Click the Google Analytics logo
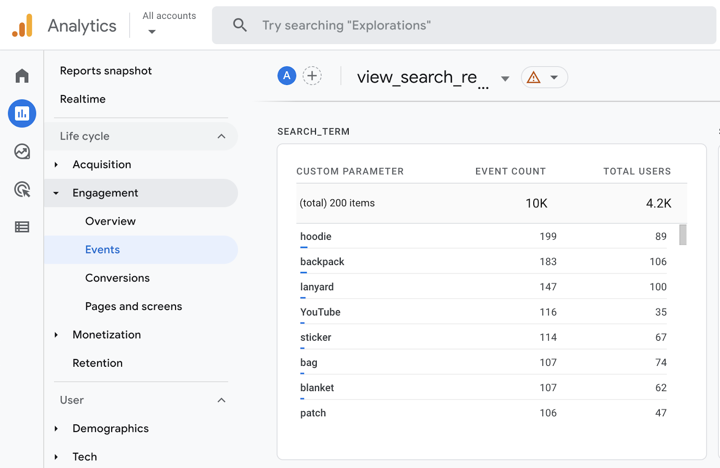This screenshot has height=468, width=720. click(22, 26)
